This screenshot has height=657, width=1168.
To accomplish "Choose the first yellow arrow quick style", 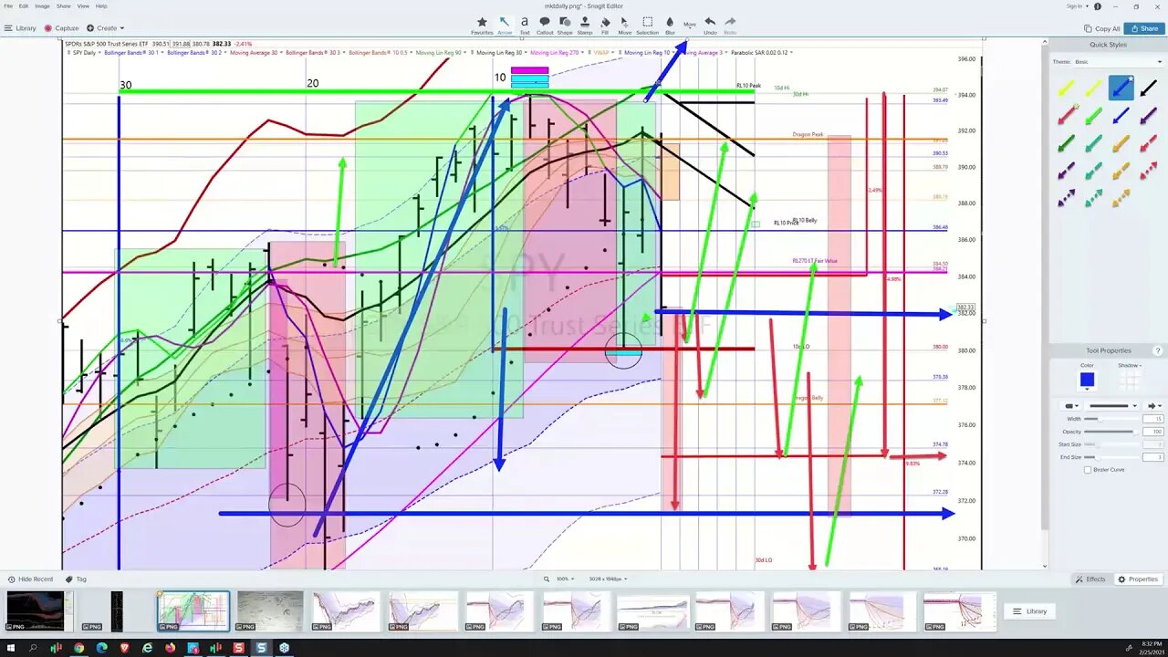I will (x=1066, y=88).
